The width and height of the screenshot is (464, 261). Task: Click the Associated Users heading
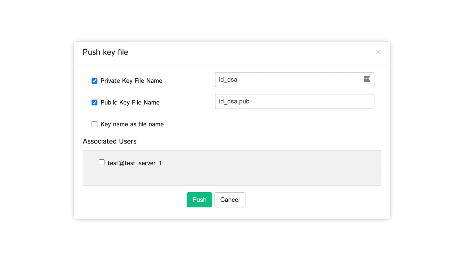pos(110,141)
